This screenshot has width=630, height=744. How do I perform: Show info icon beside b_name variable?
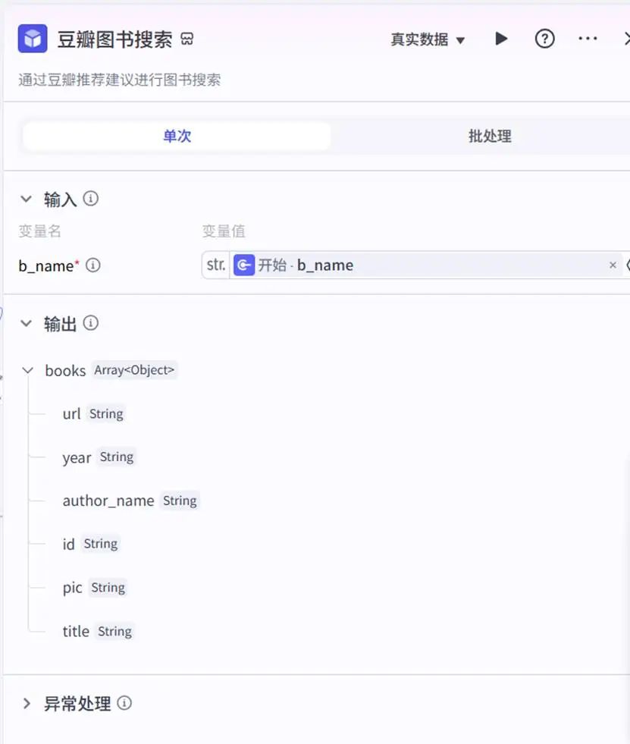coord(93,265)
